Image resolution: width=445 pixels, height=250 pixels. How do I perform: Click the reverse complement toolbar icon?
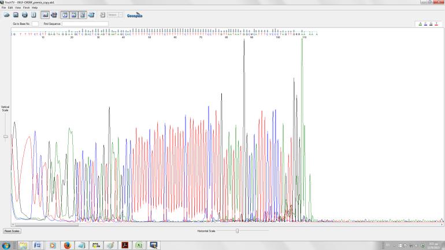pos(54,15)
